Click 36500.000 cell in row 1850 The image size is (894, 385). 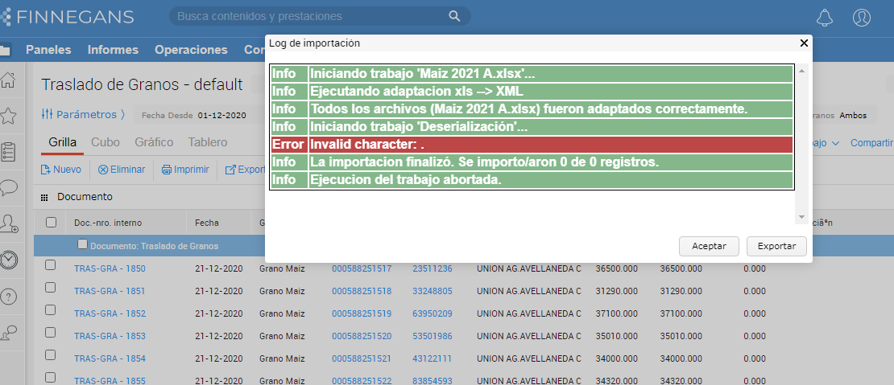tap(617, 268)
